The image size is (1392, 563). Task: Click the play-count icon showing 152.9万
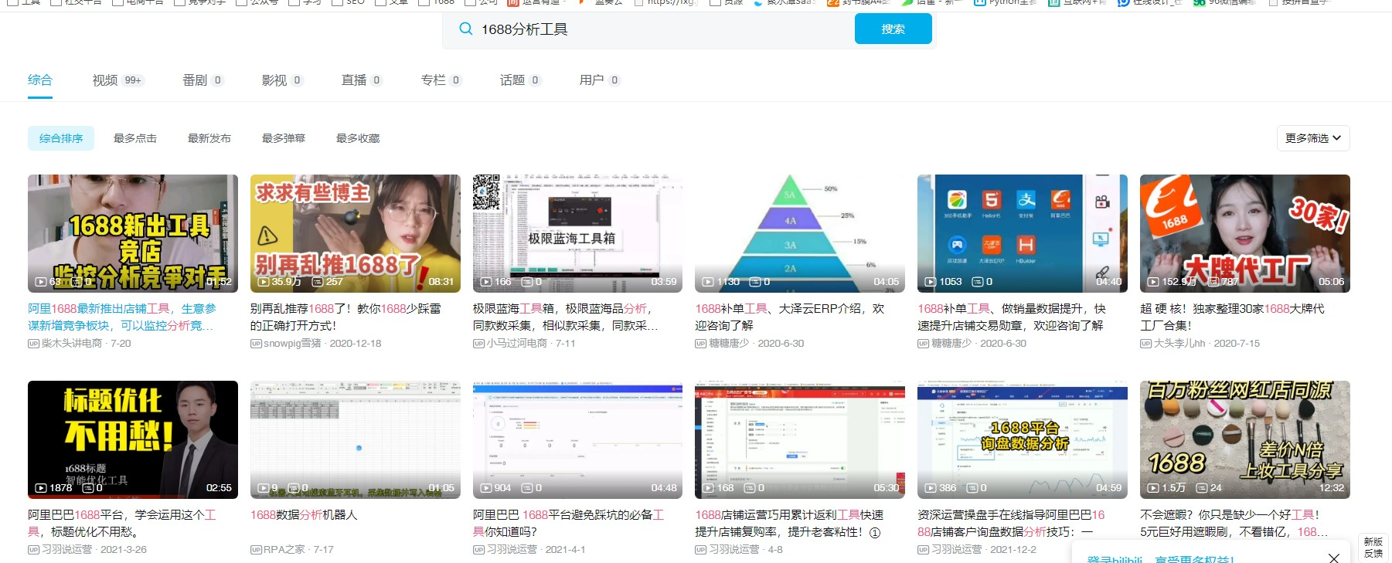[x=1153, y=282]
